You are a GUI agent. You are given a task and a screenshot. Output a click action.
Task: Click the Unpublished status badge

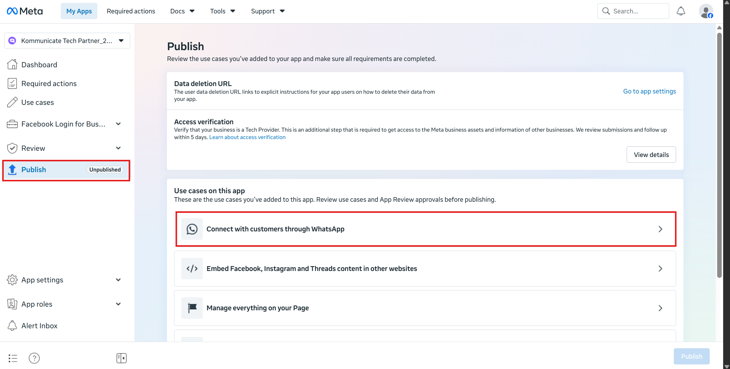(x=105, y=170)
